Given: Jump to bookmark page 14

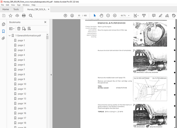Looking at the screenshot, I should [22, 104].
